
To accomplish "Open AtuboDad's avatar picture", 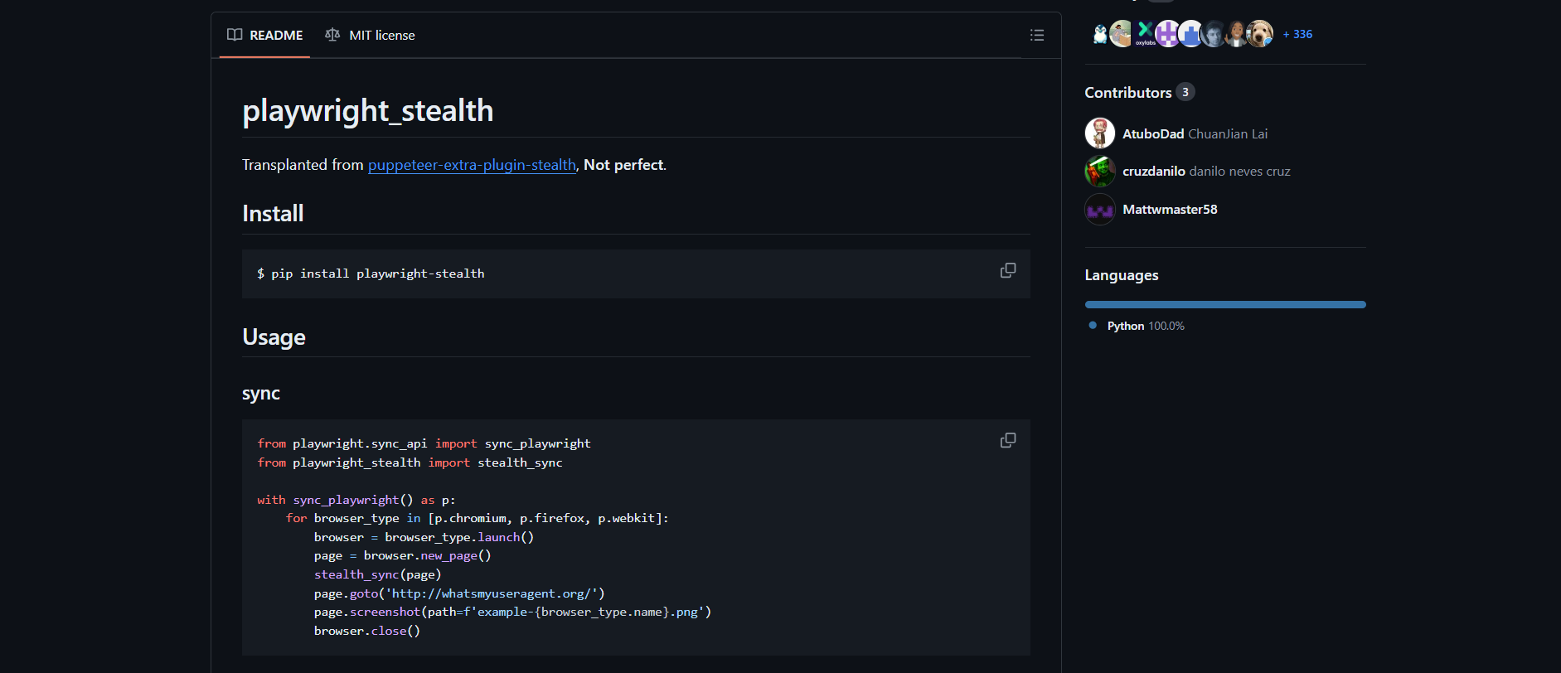I will 1099,133.
